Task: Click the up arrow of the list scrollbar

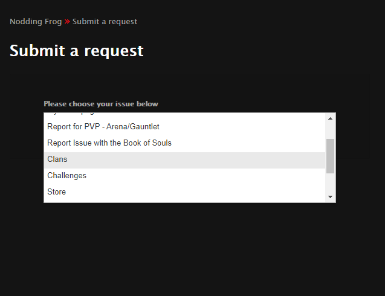Action: tap(330, 118)
